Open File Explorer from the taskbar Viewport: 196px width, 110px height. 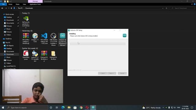69,108
